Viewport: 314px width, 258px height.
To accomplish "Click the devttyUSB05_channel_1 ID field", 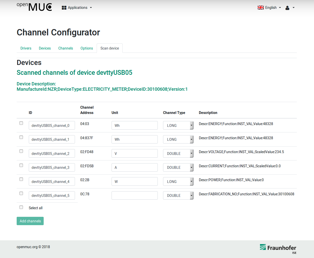I will point(52,139).
